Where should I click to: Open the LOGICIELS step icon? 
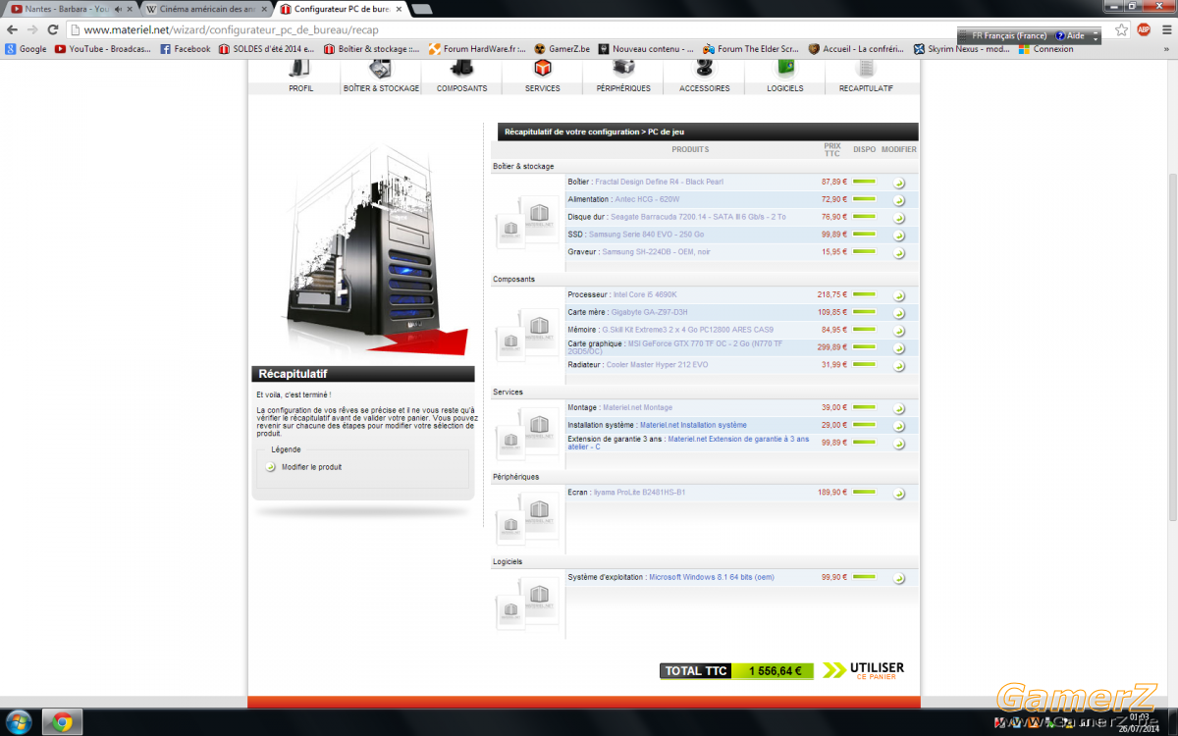(785, 68)
